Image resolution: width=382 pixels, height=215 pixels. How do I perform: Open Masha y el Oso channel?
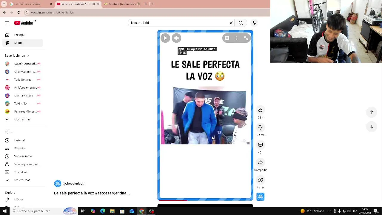(x=23, y=96)
